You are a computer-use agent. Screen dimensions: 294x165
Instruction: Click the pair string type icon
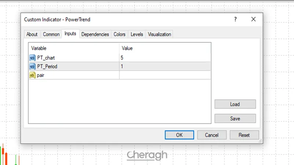pyautogui.click(x=32, y=75)
